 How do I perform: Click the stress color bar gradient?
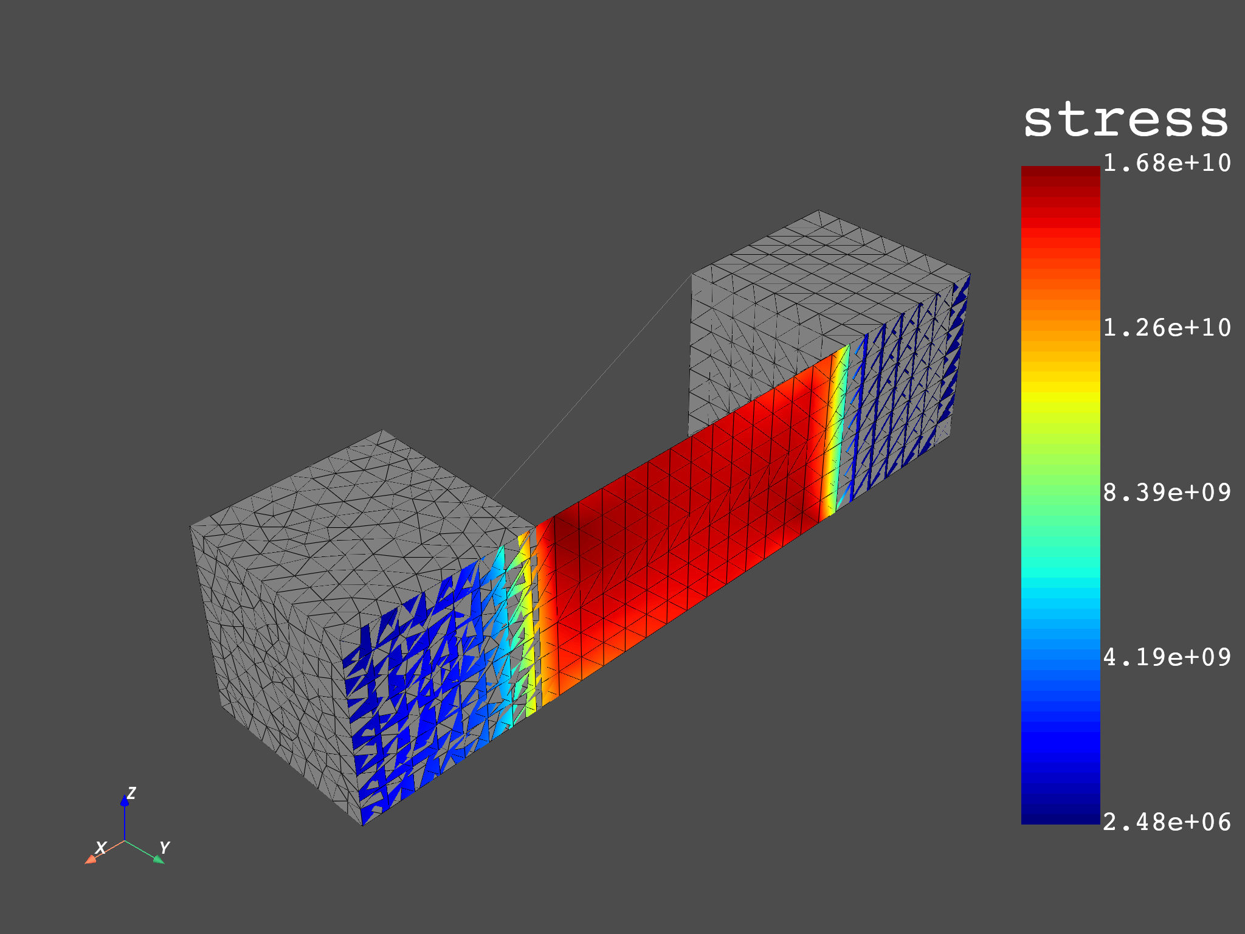click(1060, 495)
